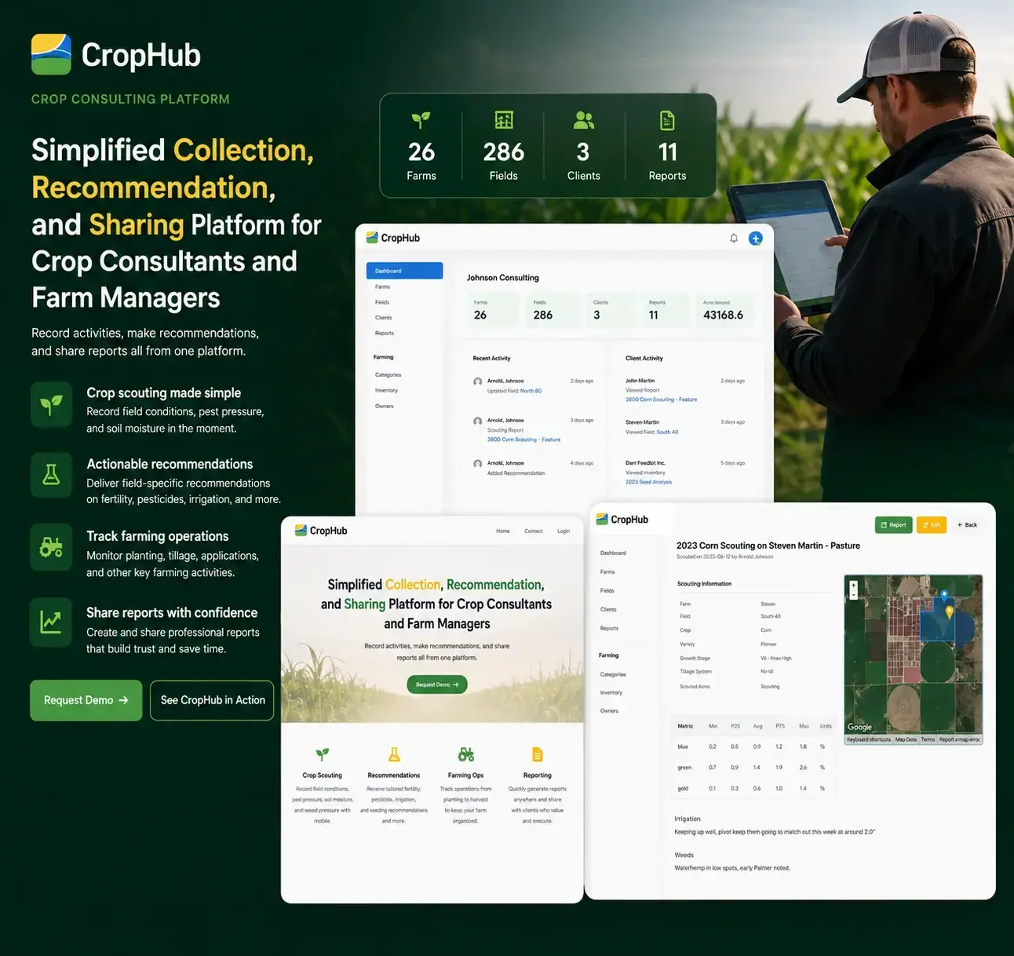Click the 'blue' row in metrics table
This screenshot has height=956, width=1014.
tap(754, 746)
